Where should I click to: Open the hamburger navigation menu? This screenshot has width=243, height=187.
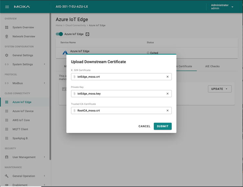[x=7, y=7]
